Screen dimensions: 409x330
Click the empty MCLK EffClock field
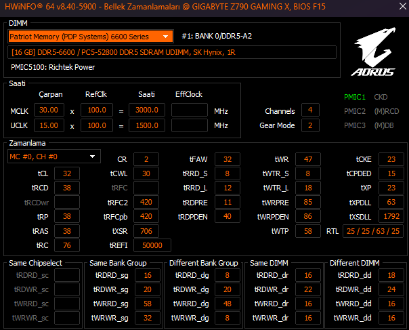[x=190, y=110]
